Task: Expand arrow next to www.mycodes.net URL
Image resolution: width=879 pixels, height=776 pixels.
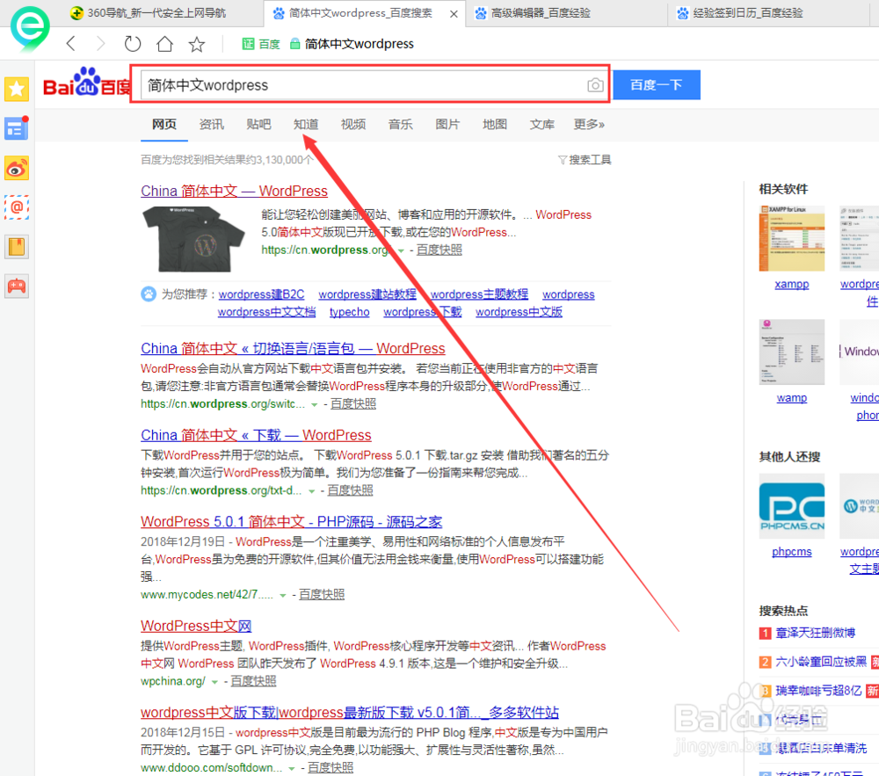Action: tap(283, 595)
